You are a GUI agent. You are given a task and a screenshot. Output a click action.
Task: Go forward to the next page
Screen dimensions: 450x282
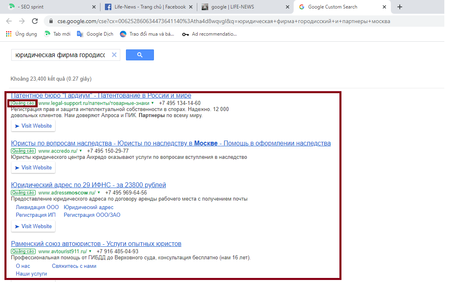pos(22,21)
